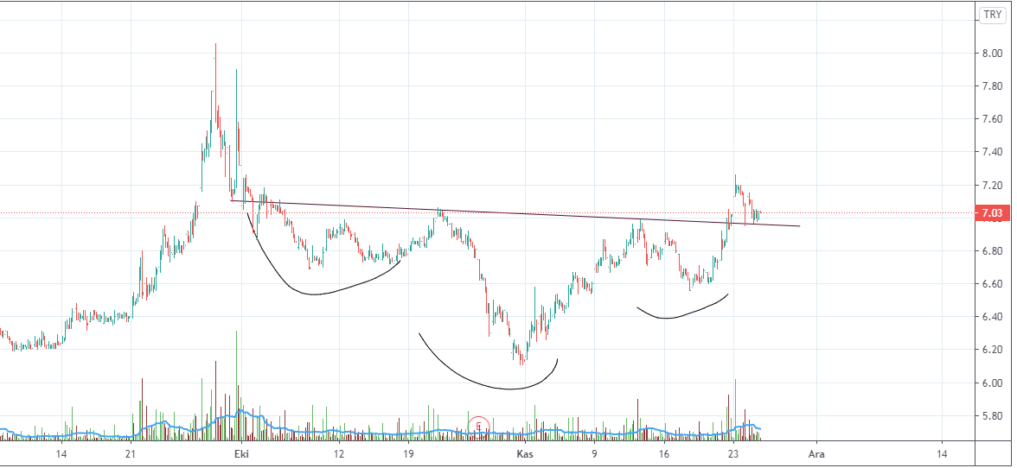Click the 12 date label on time axis
This screenshot has width=1017, height=468.
339,454
